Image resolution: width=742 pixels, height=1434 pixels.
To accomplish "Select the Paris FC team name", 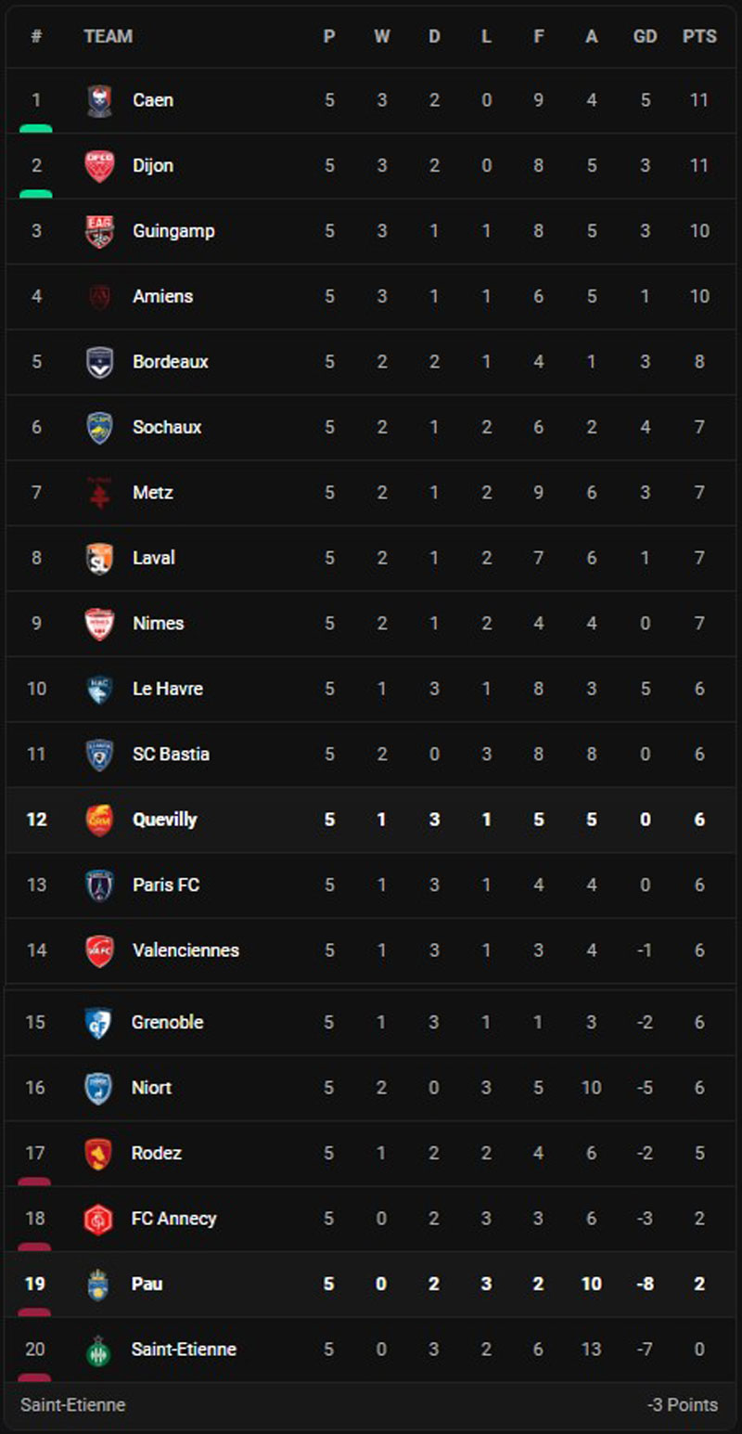I will [x=166, y=885].
